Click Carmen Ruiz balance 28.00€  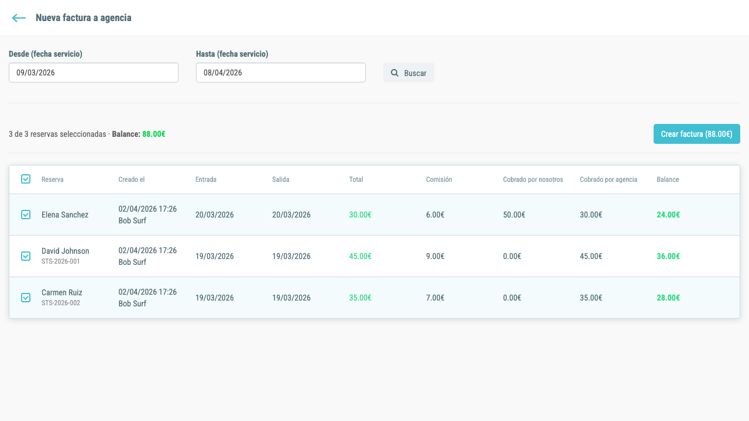(668, 298)
